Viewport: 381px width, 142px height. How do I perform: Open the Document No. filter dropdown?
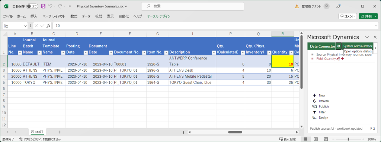click(144, 52)
